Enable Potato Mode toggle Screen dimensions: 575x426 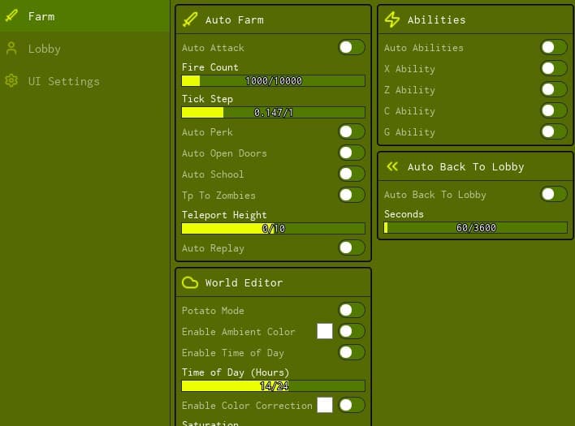[352, 311]
